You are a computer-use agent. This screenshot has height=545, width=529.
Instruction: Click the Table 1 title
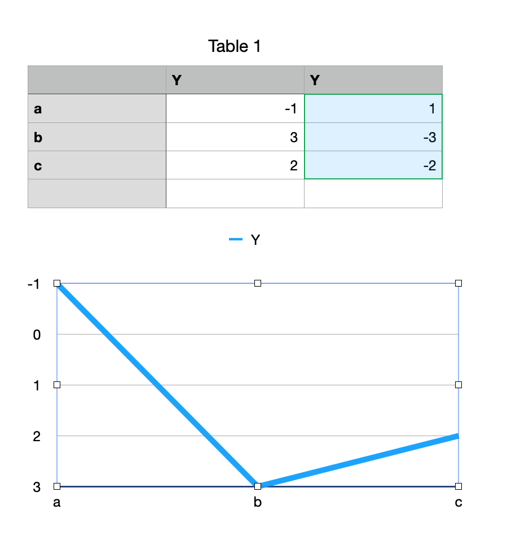tap(235, 46)
